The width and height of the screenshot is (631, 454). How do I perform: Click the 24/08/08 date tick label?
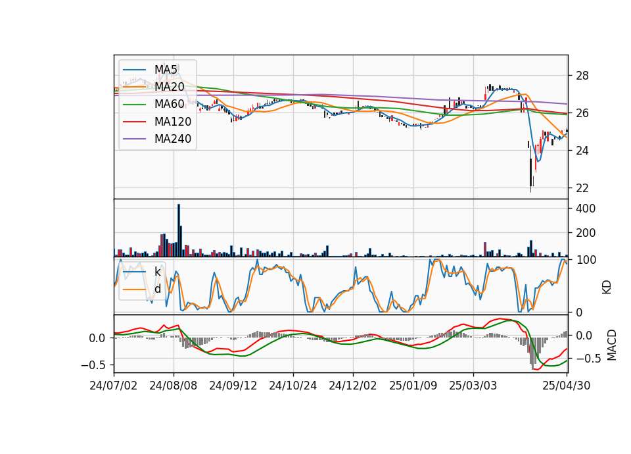(174, 386)
